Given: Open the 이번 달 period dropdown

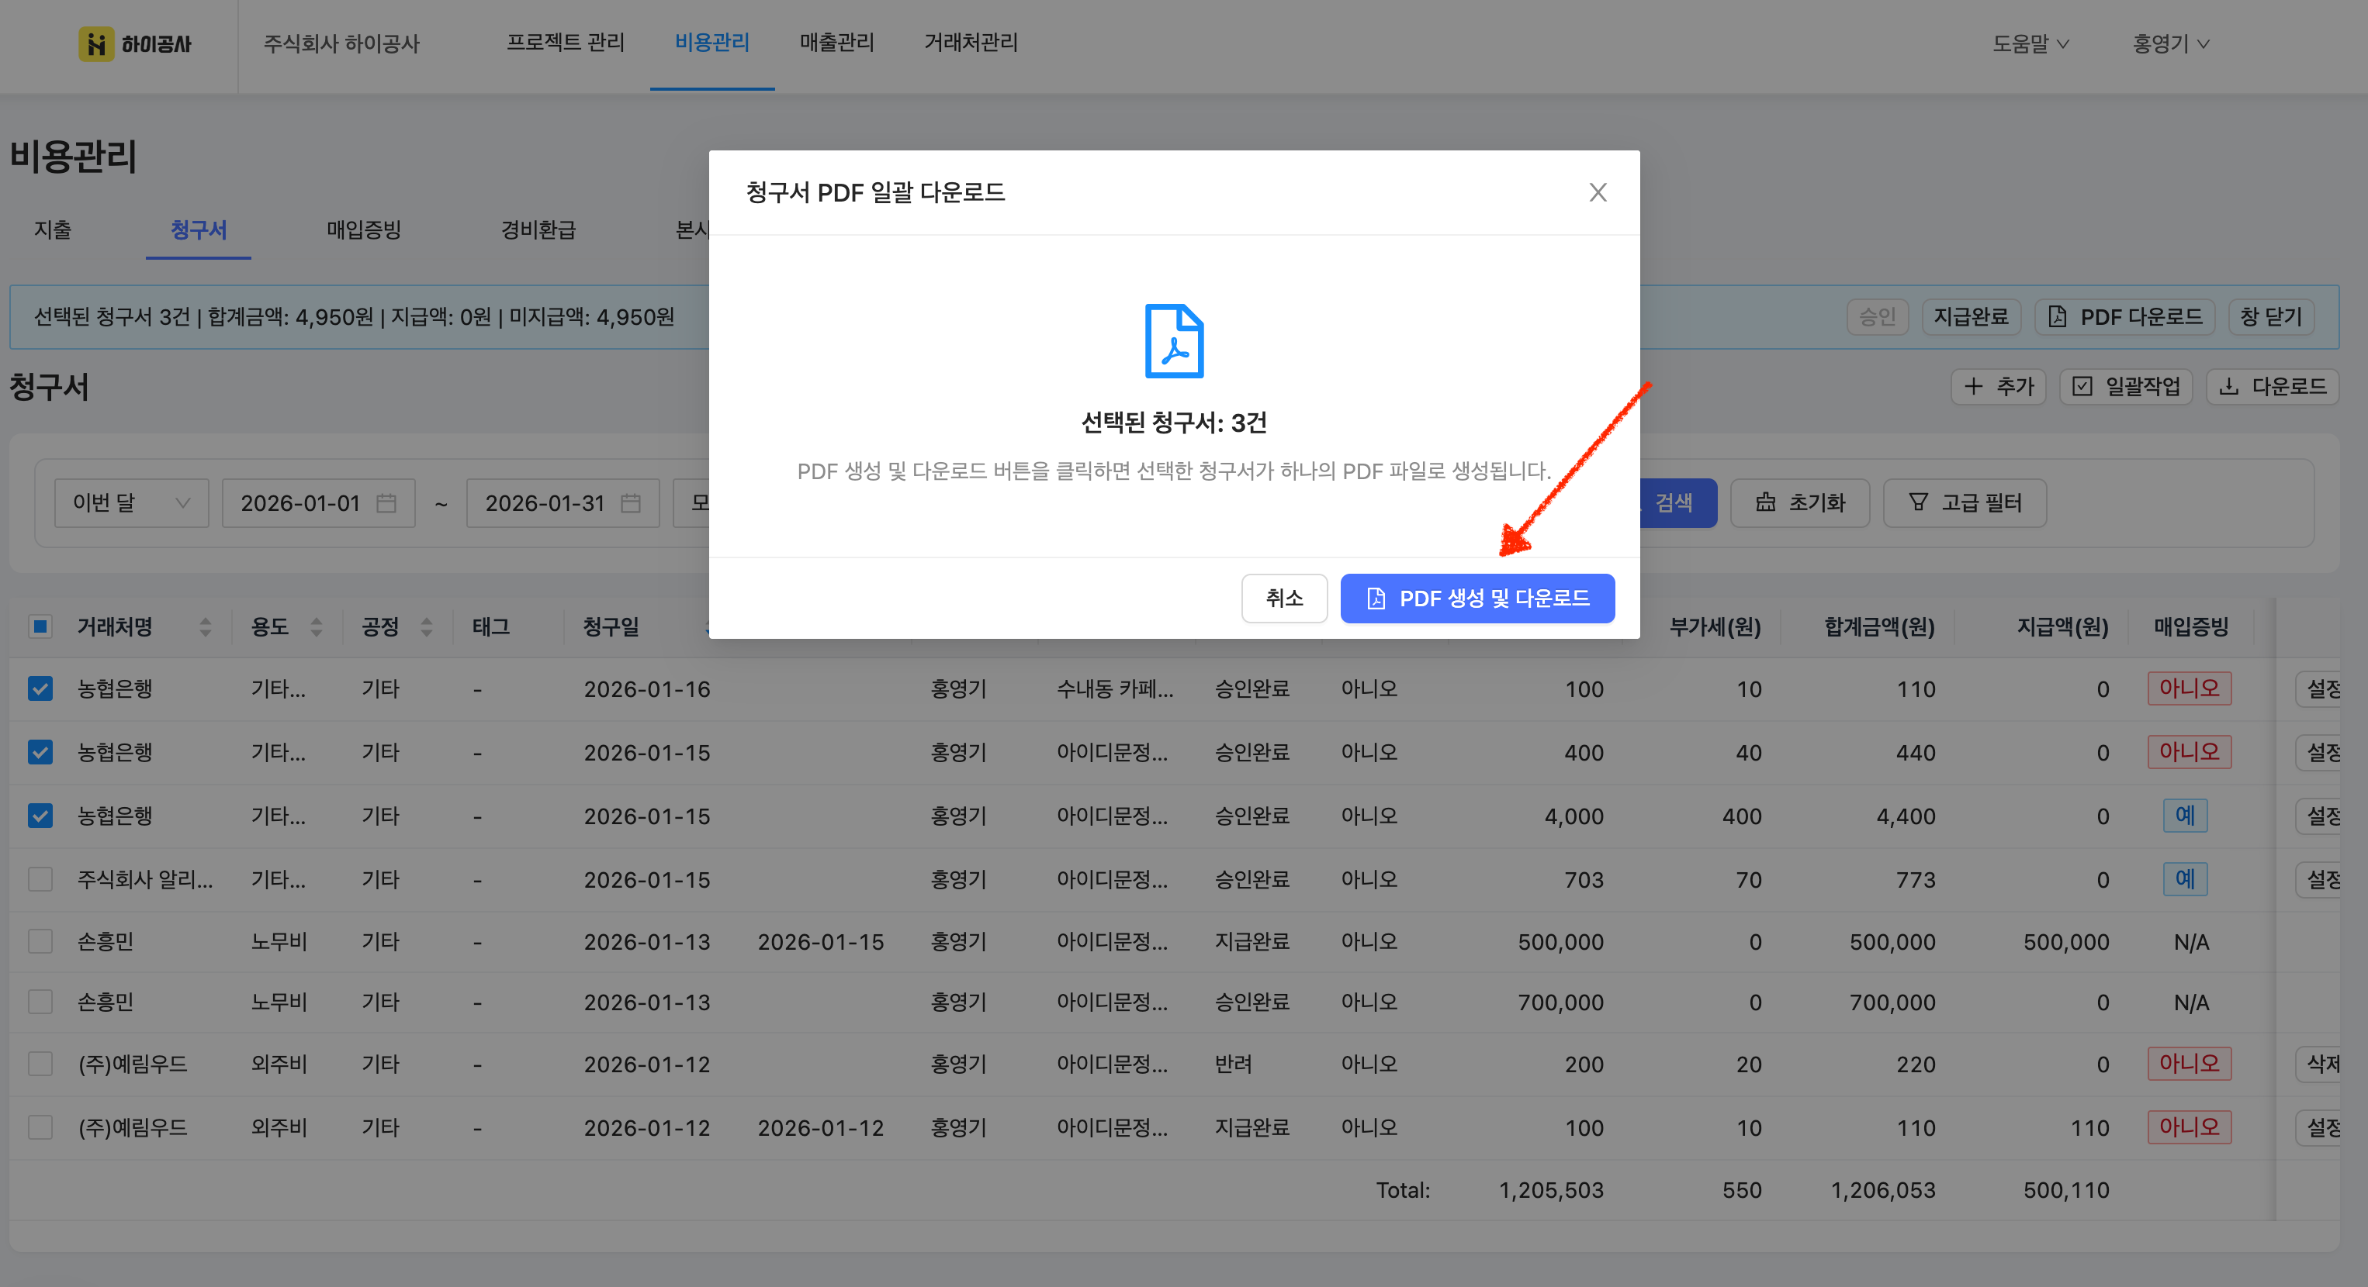Looking at the screenshot, I should [x=130, y=503].
